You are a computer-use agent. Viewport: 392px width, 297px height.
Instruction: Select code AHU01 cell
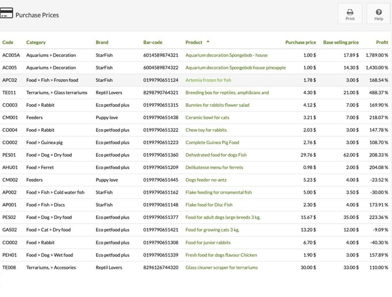click(10, 167)
